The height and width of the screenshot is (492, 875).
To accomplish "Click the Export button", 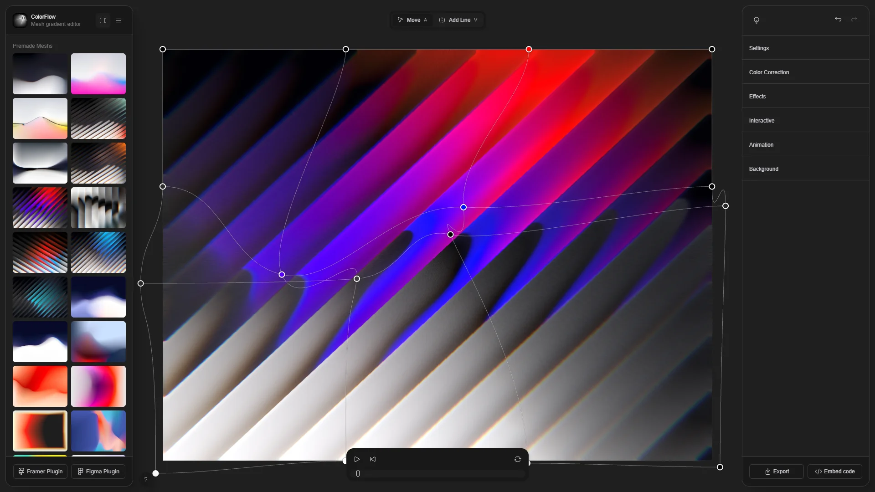I will (x=777, y=471).
